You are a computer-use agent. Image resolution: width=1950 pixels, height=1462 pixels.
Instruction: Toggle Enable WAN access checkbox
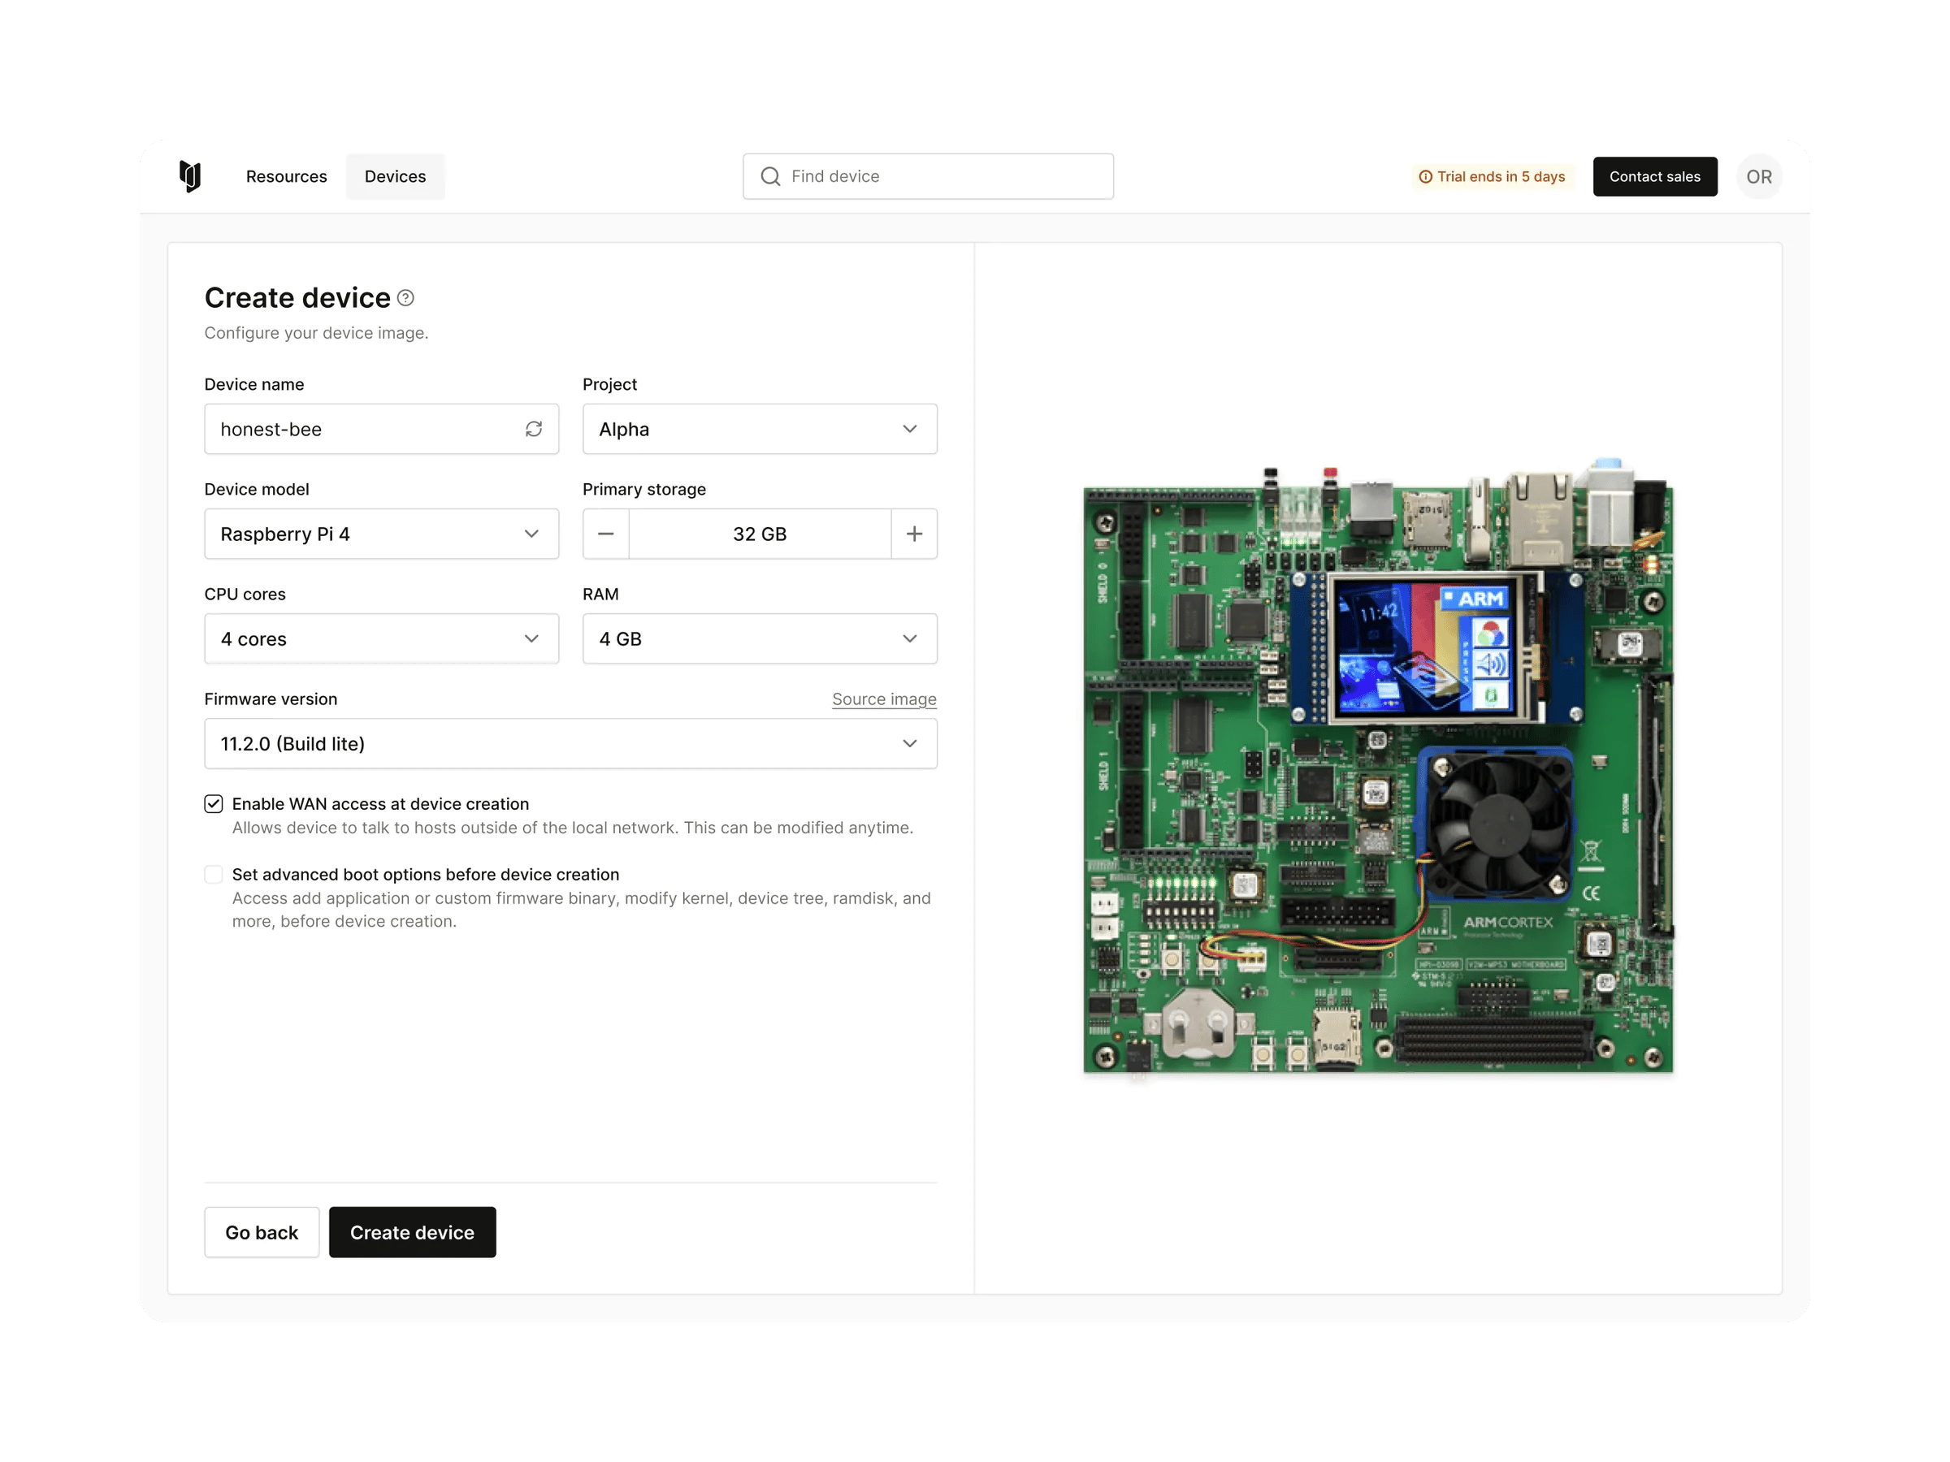pos(214,804)
